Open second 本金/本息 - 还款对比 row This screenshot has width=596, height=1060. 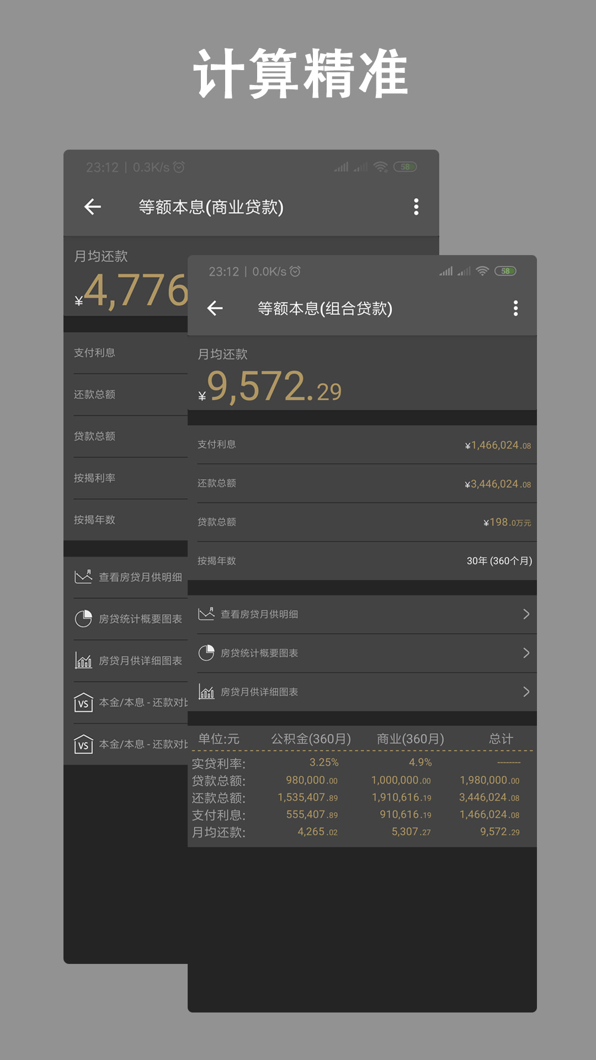click(x=126, y=744)
